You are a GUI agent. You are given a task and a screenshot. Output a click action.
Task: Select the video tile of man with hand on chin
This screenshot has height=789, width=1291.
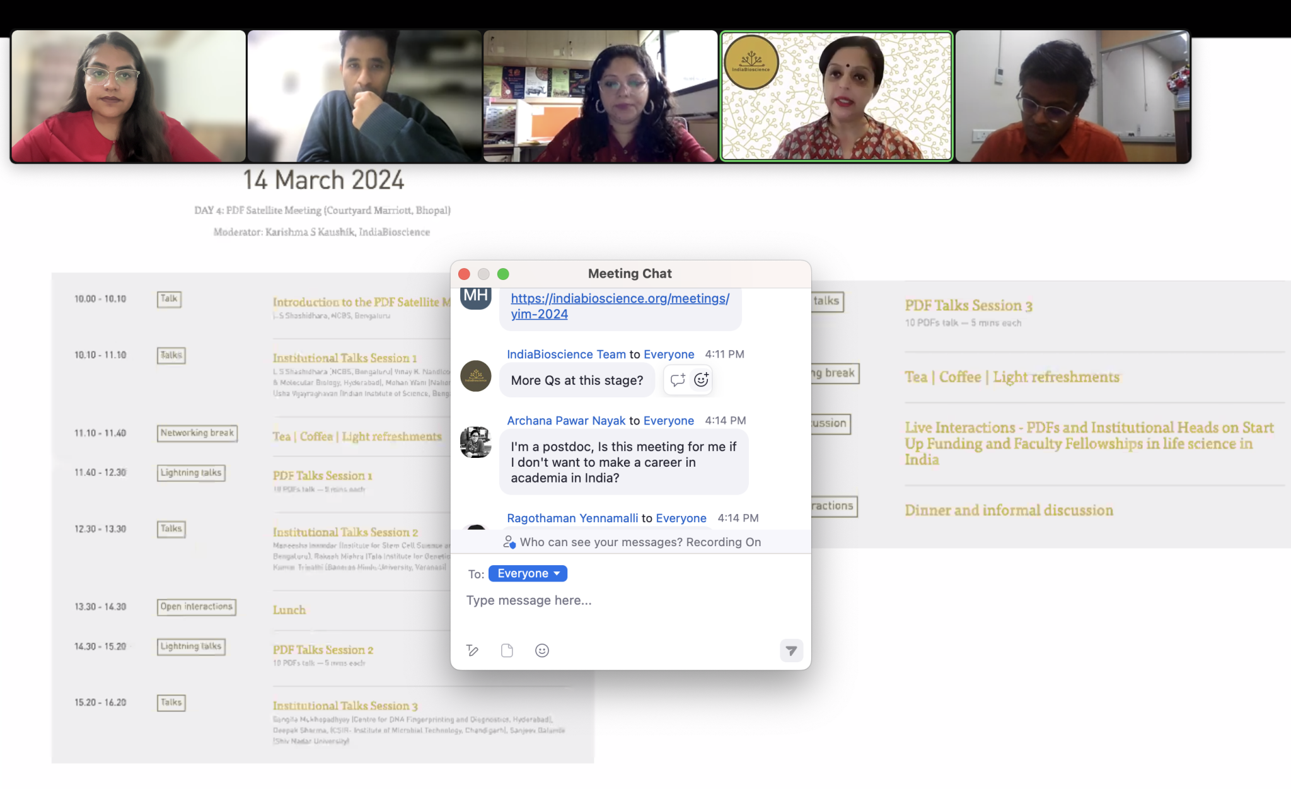[x=364, y=96]
